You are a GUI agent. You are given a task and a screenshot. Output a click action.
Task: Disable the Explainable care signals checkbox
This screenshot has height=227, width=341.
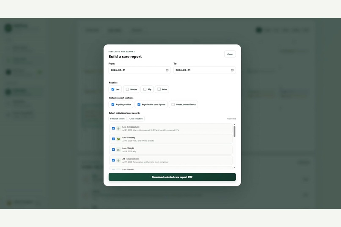point(139,104)
